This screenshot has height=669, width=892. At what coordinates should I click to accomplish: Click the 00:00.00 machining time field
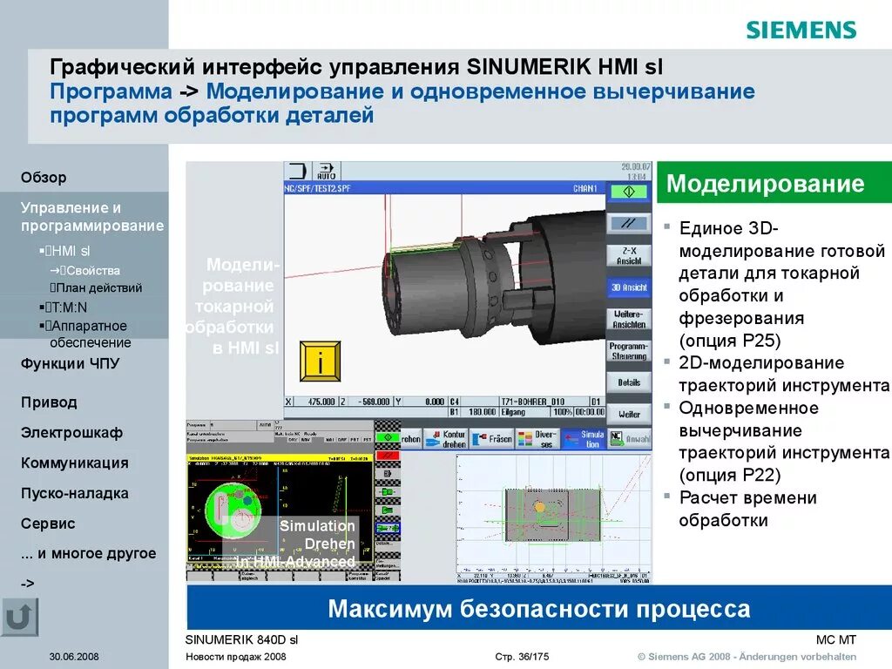(590, 412)
